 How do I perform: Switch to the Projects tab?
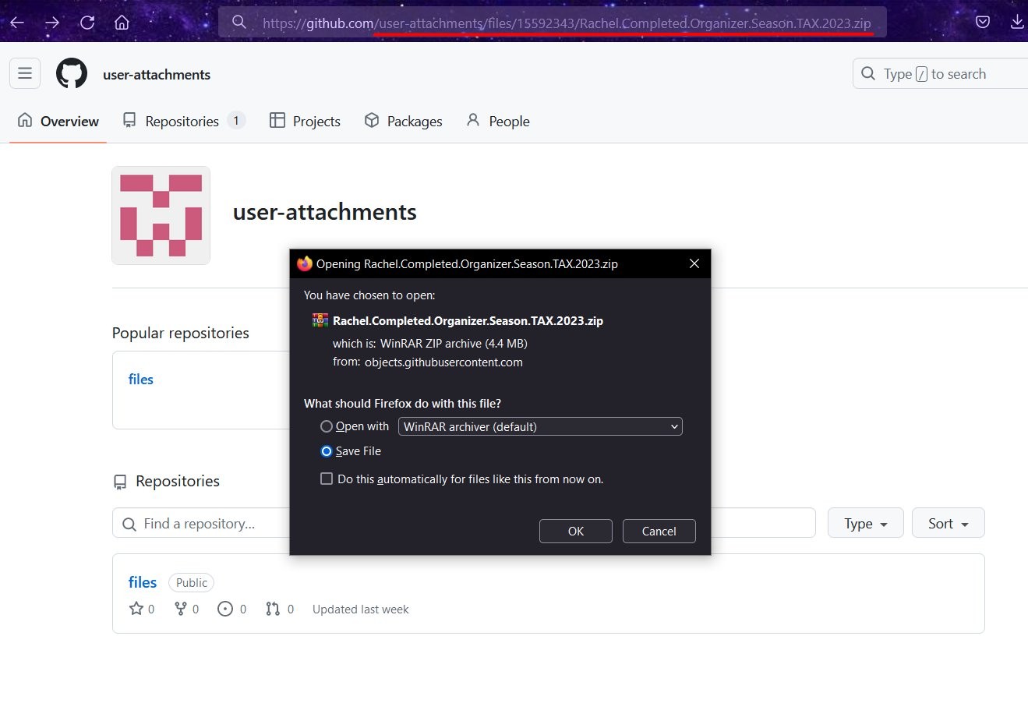305,121
